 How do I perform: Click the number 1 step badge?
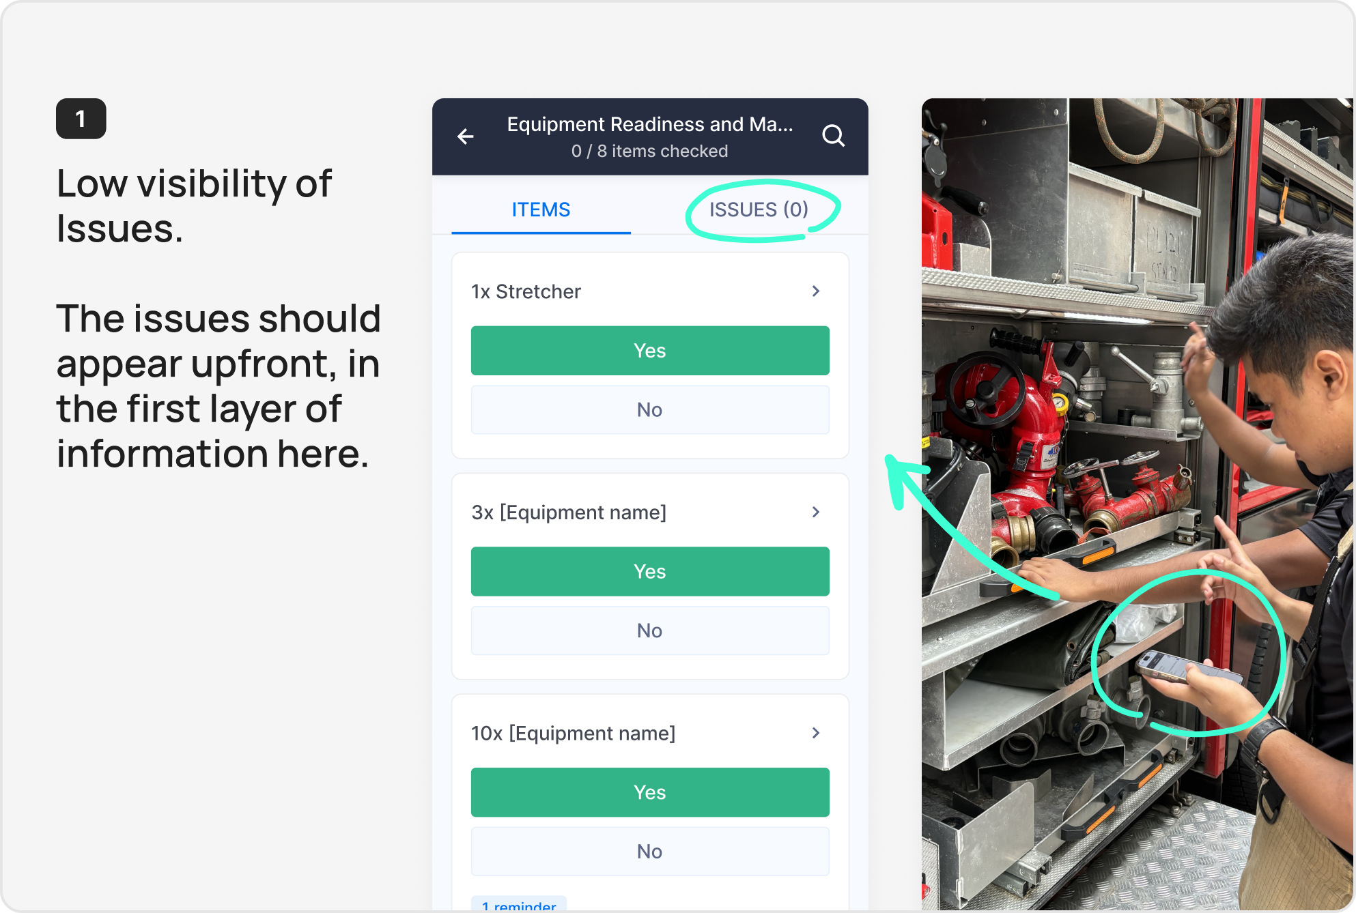pyautogui.click(x=81, y=119)
